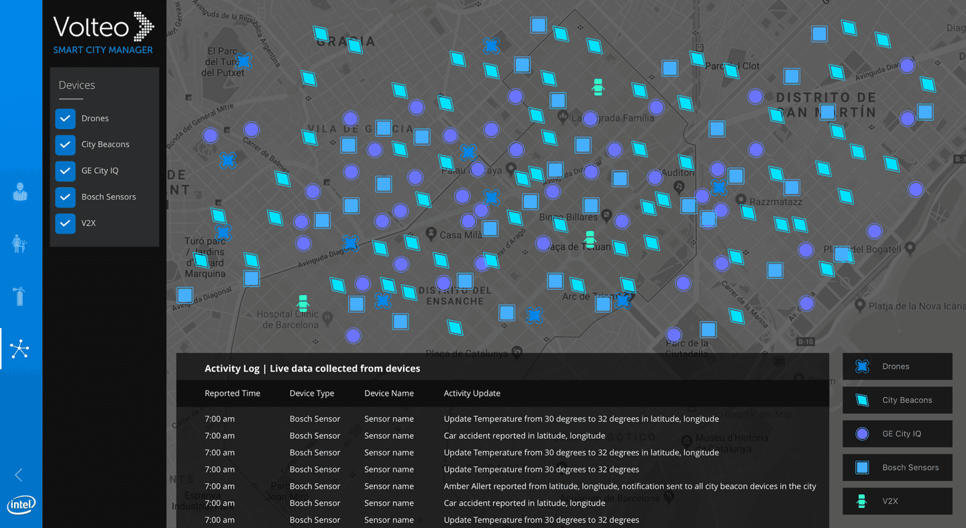Select the GE City IQ legend button
The width and height of the screenshot is (966, 528).
pyautogui.click(x=898, y=433)
